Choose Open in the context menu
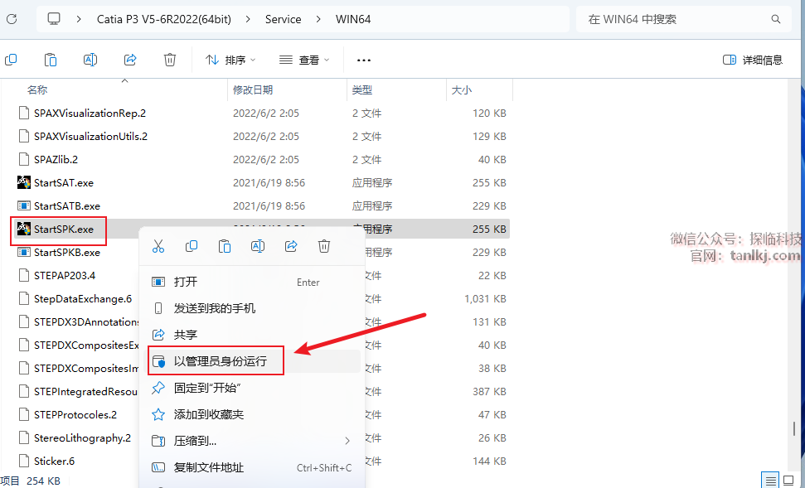 coord(253,282)
